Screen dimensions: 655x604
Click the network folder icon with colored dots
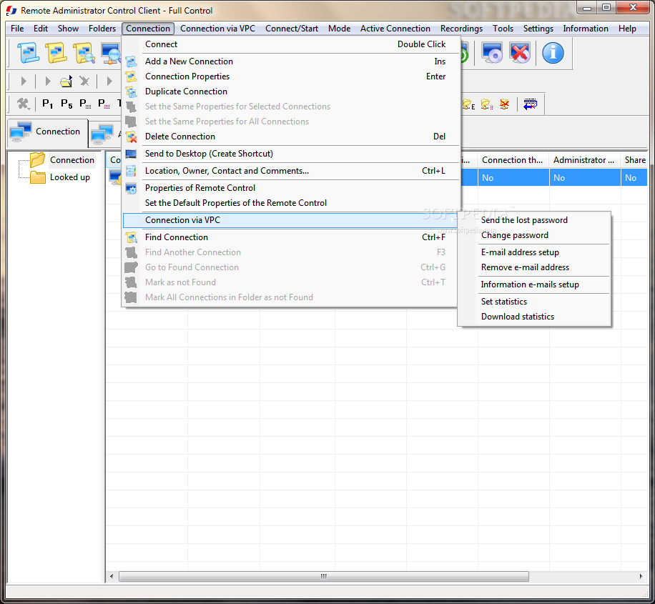[x=487, y=104]
